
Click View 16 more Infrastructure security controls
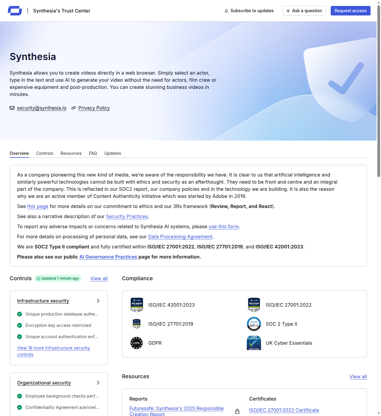click(54, 351)
